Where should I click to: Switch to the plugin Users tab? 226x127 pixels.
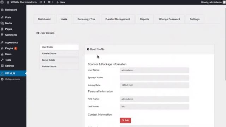coord(64,19)
